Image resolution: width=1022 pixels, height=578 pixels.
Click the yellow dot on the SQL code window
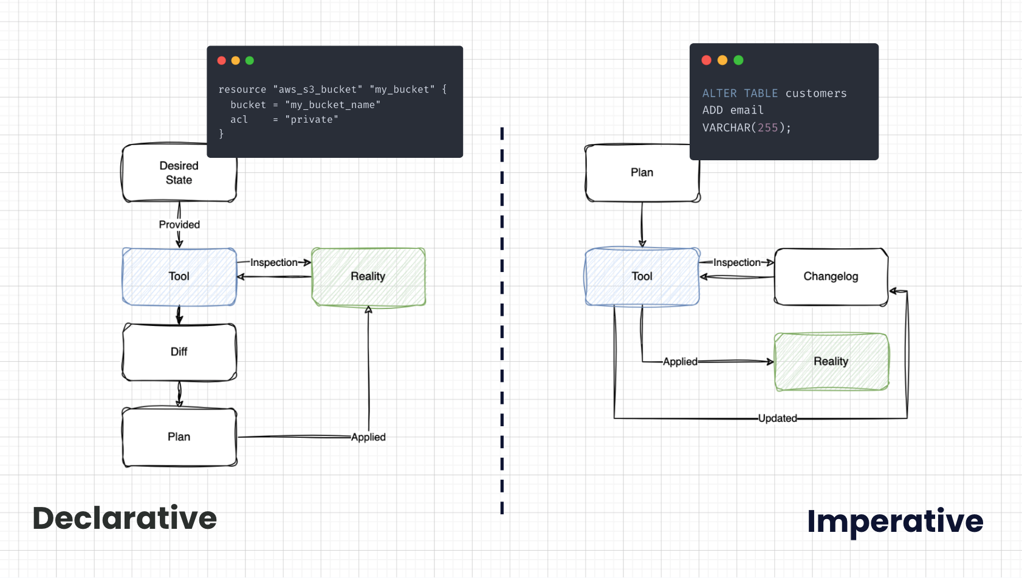(x=721, y=60)
